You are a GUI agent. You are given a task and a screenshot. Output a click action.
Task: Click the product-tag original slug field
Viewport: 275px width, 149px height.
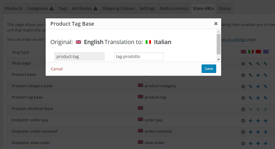[x=80, y=57]
